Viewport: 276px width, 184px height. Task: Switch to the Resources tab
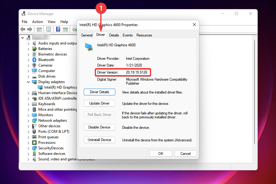[144, 35]
